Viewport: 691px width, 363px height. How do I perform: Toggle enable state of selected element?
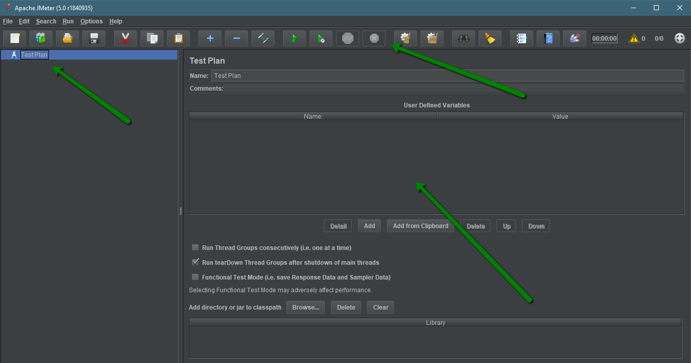(263, 38)
